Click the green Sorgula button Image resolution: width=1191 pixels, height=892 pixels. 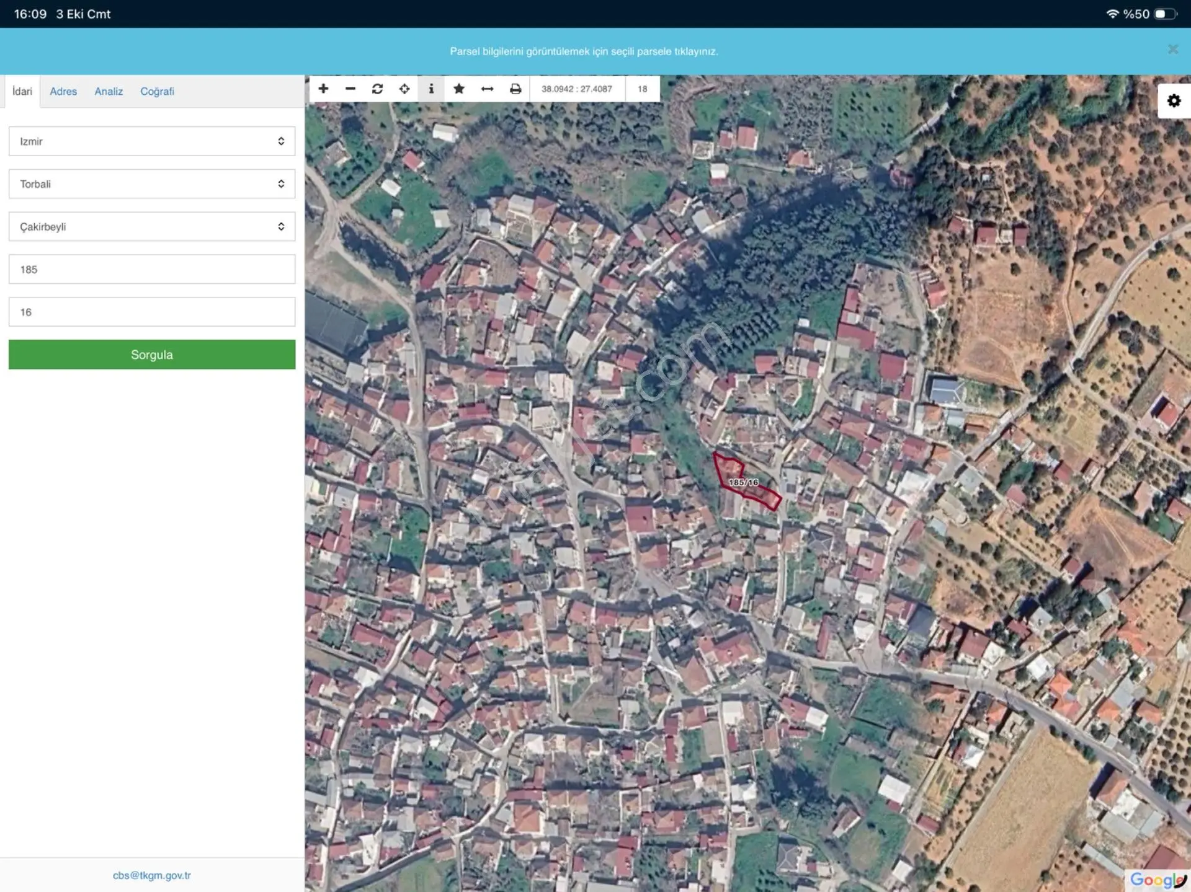(x=152, y=355)
